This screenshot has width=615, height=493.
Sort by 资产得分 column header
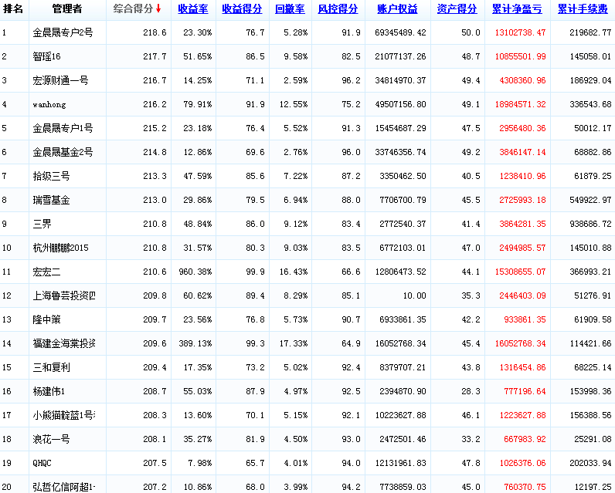coord(457,9)
